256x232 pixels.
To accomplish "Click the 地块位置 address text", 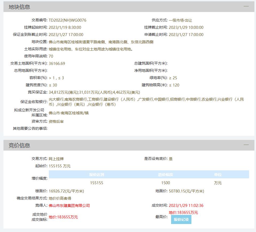I will click(101, 42).
